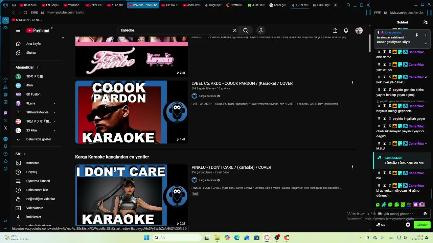The height and width of the screenshot is (243, 433).
Task: Open the YouTube upload/create button
Action: click(335, 30)
